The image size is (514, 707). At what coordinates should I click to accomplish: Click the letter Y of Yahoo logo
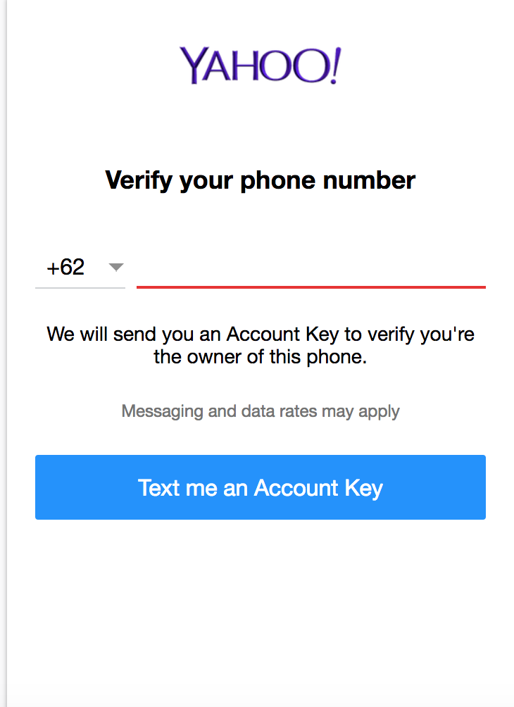(x=194, y=65)
